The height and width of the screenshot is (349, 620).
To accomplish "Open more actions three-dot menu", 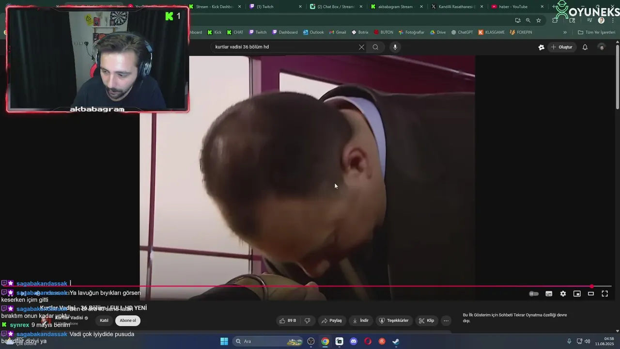I will [x=446, y=320].
